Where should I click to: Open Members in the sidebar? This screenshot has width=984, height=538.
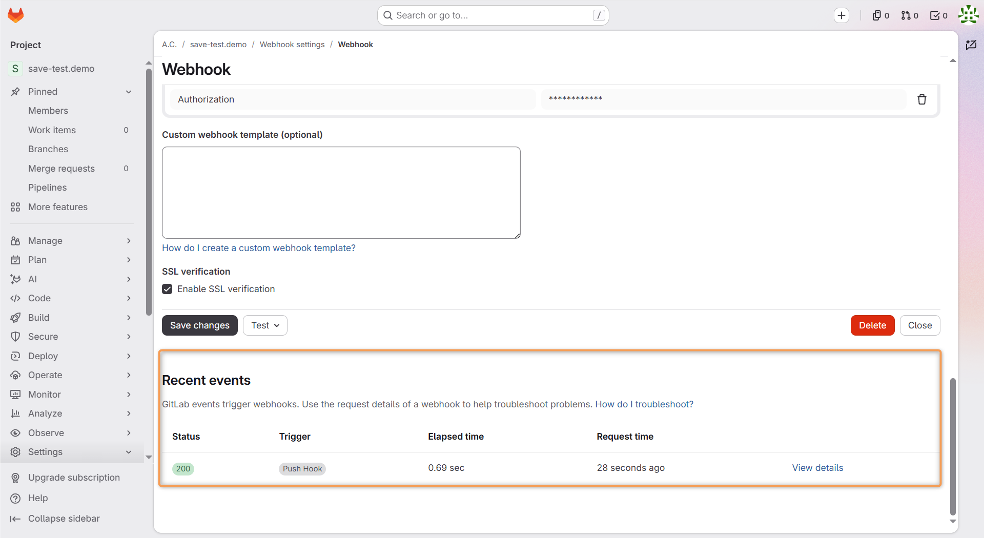coord(48,111)
